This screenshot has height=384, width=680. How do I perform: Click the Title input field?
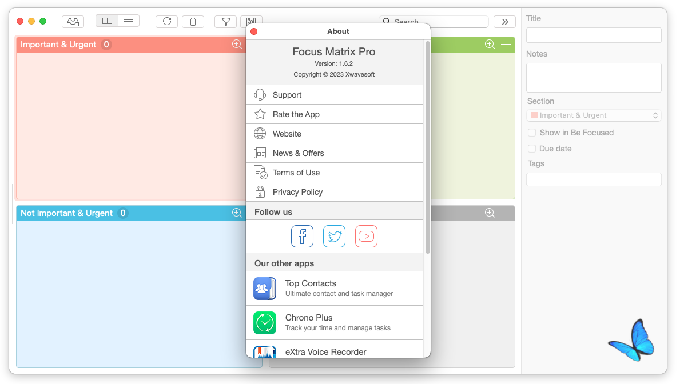coord(594,35)
